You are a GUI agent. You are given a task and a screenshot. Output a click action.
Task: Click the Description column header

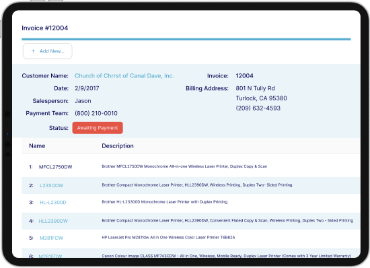point(118,146)
